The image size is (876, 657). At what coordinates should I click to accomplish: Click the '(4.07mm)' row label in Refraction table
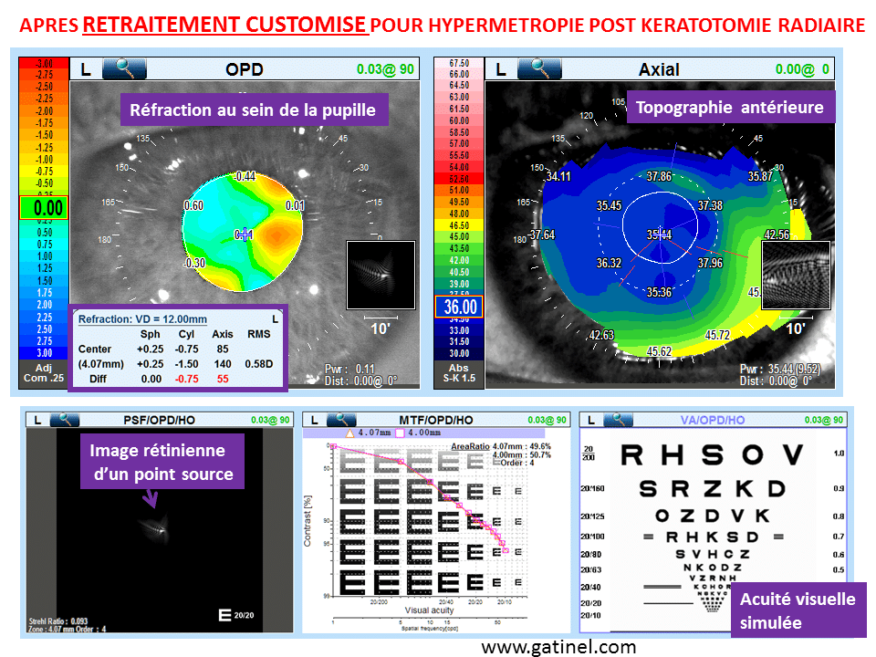coord(100,364)
